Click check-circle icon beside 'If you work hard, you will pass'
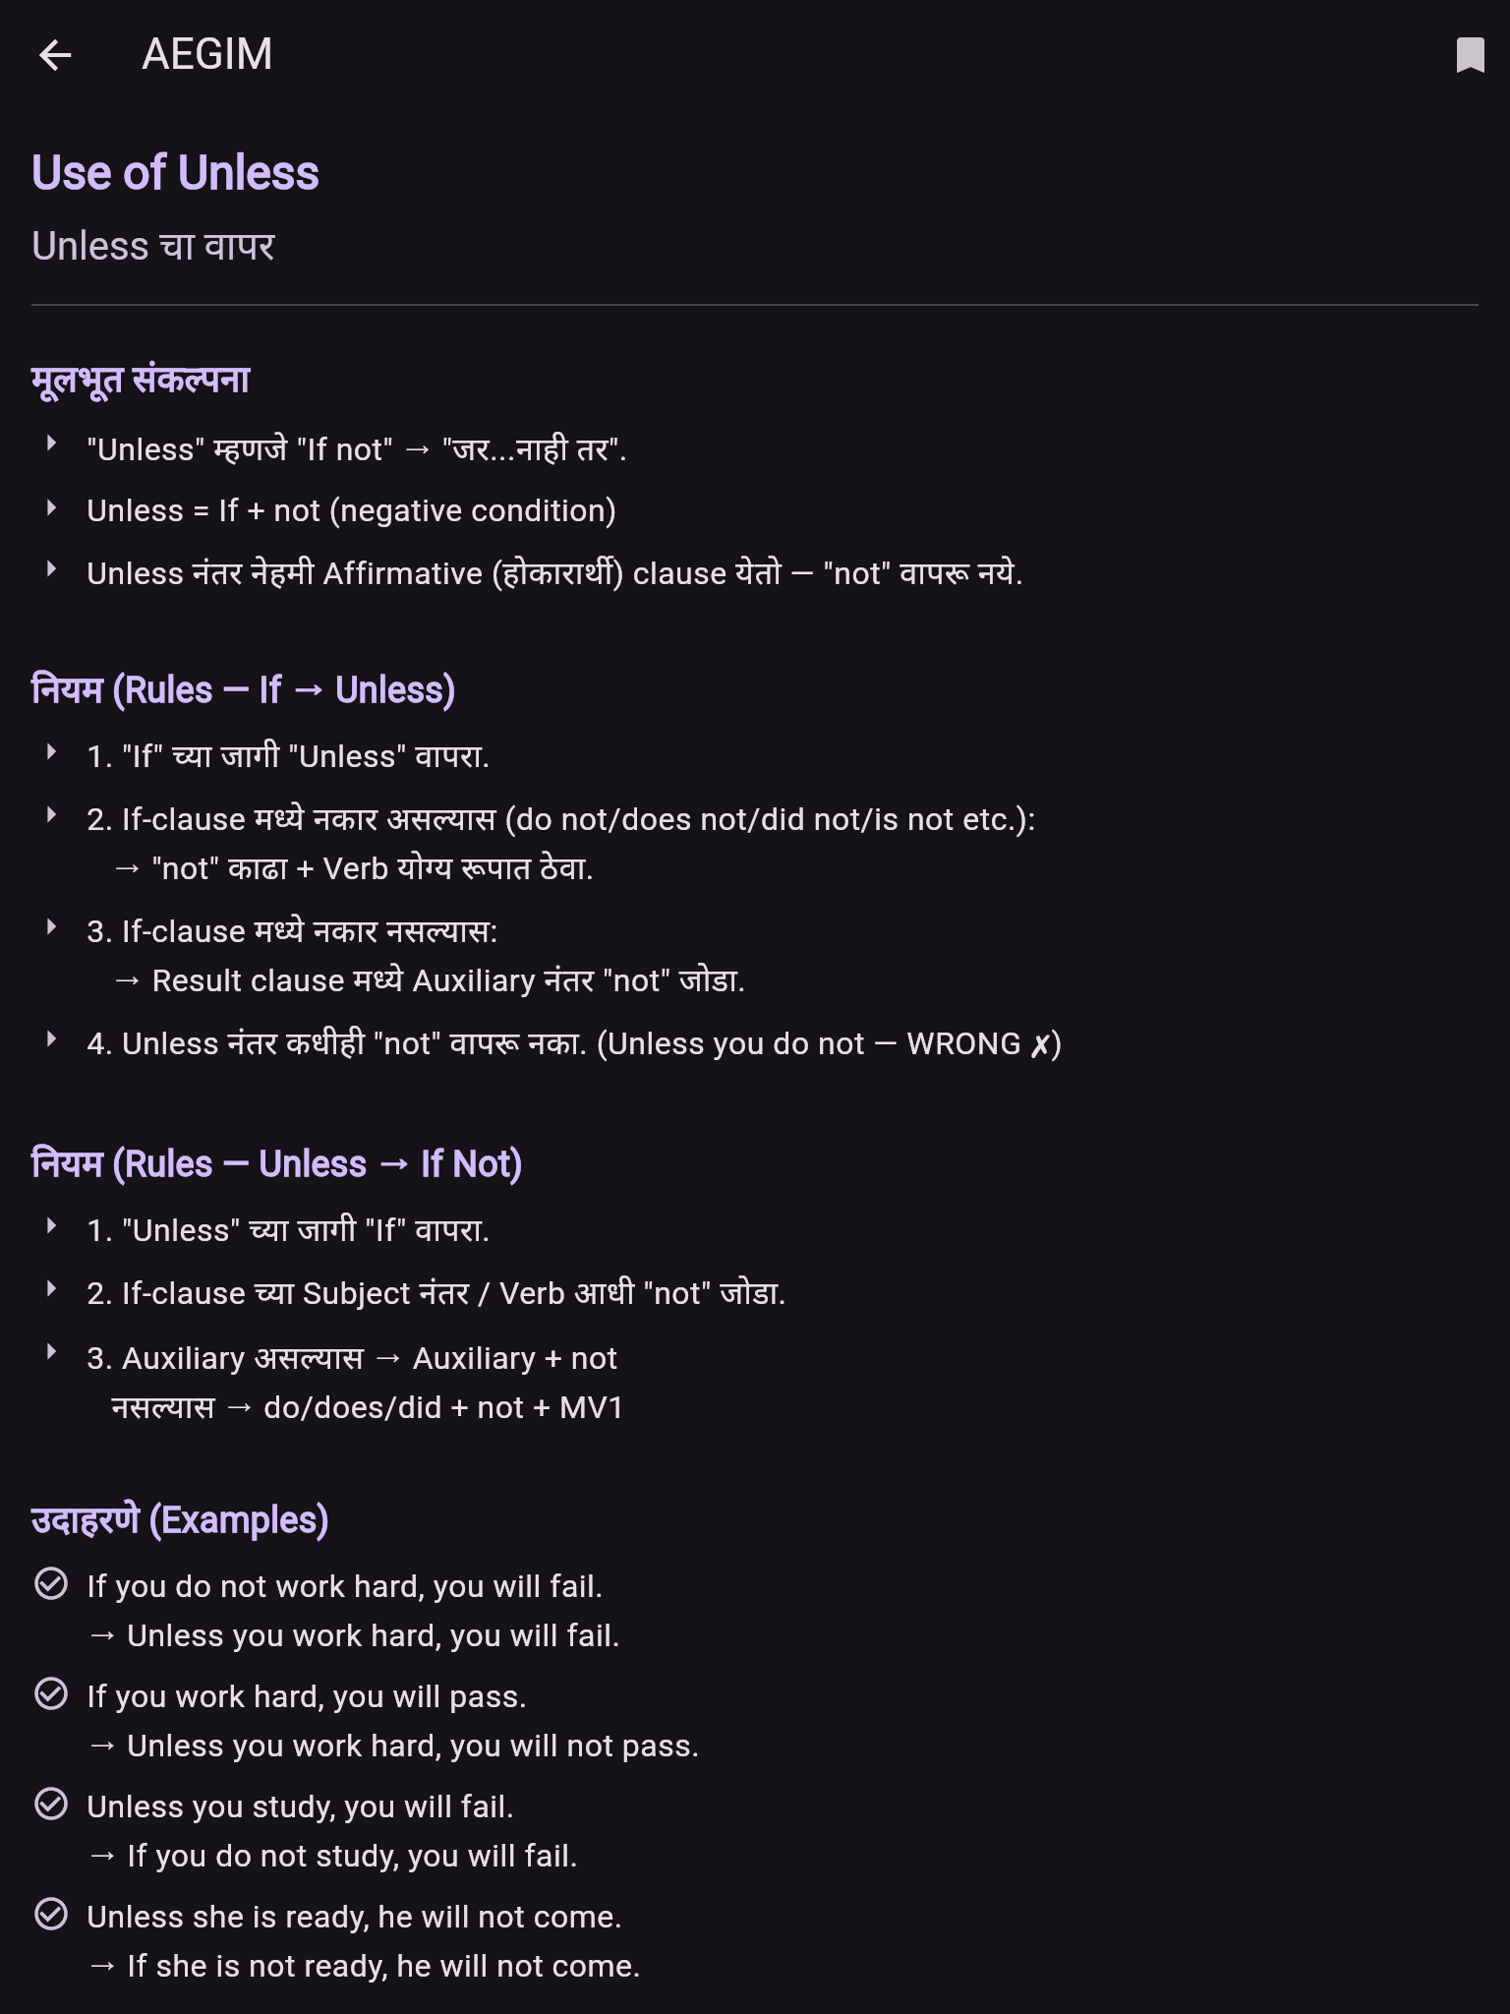 click(x=51, y=1694)
